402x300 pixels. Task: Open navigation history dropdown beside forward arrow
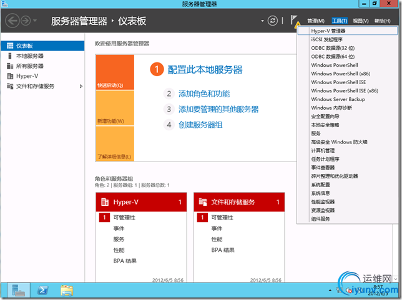pyautogui.click(x=35, y=21)
